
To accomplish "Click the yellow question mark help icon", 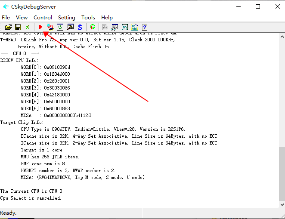I will pos(145,27).
